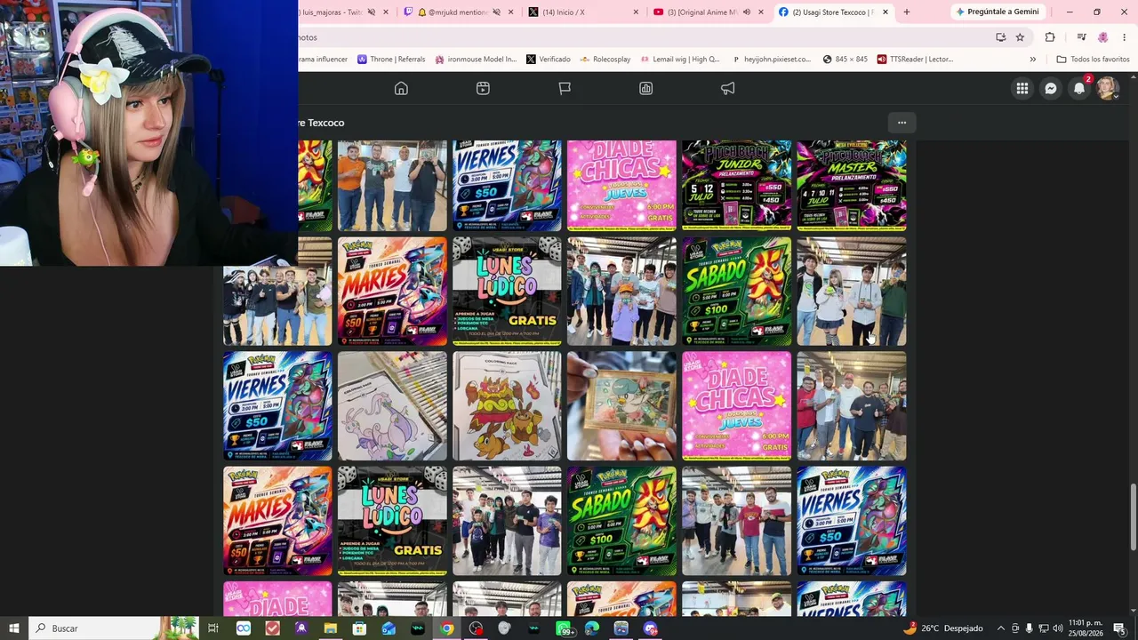Open the weather widget showing 26°C Despejado
Image resolution: width=1138 pixels, height=640 pixels.
click(x=942, y=628)
